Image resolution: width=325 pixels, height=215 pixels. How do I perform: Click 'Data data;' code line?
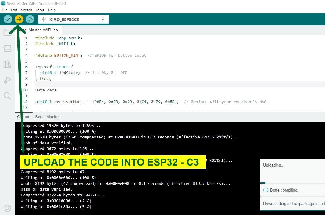point(47,90)
